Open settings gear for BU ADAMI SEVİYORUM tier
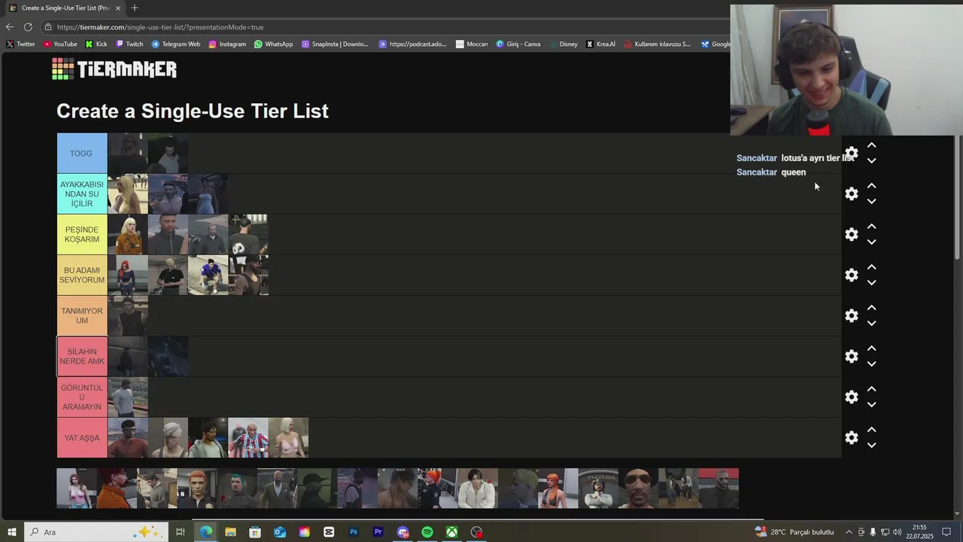The image size is (963, 542). [851, 275]
